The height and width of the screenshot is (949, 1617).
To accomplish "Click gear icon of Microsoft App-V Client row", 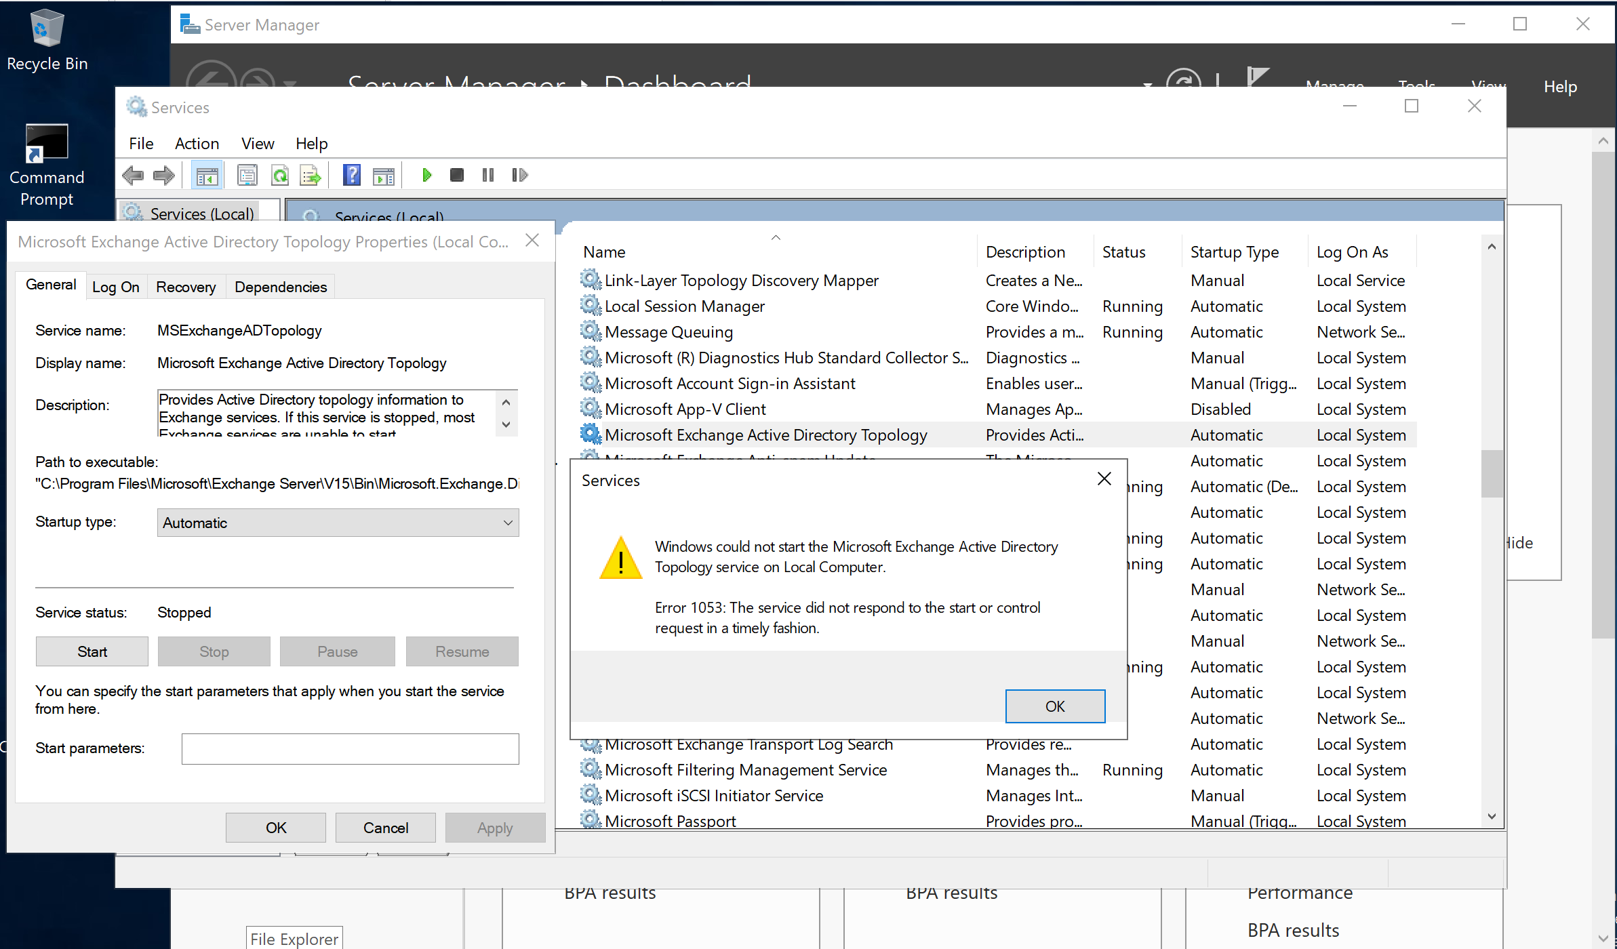I will [591, 409].
